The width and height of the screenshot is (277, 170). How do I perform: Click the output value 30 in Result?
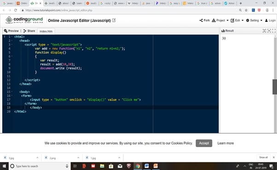point(224,38)
